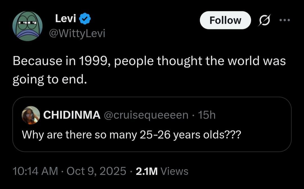304x189 pixels.
Task: Click the blue verified badge next to Levi
Action: [x=84, y=19]
